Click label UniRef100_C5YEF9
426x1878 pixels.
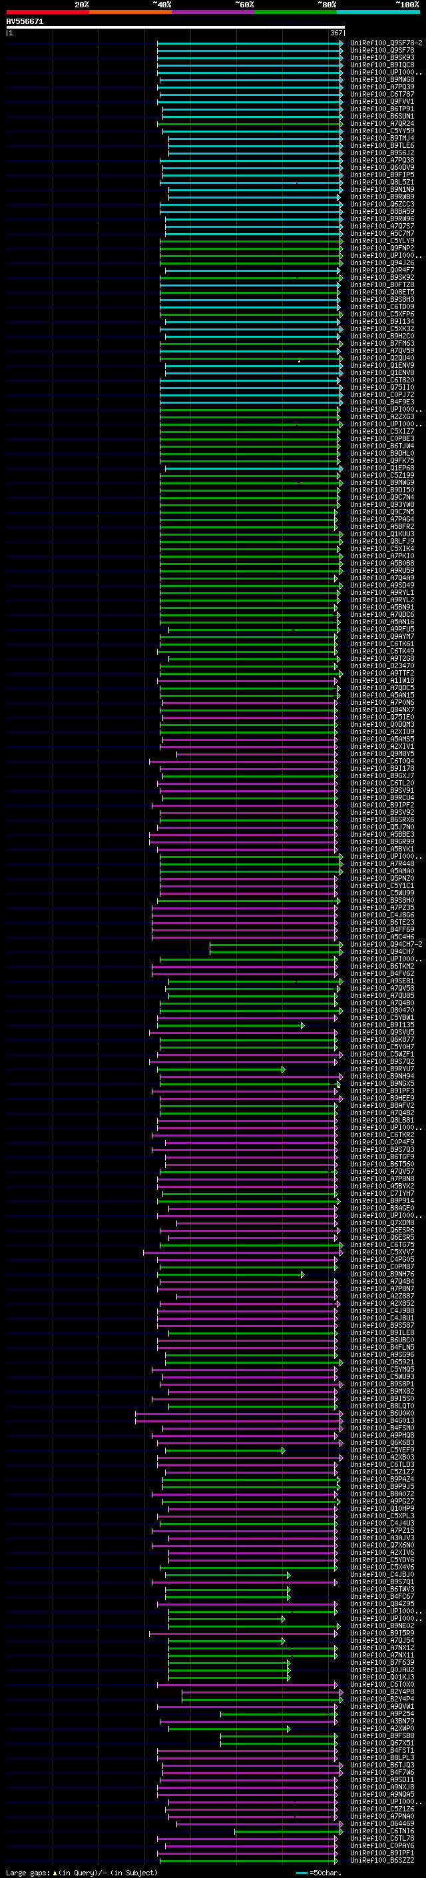[382, 1450]
